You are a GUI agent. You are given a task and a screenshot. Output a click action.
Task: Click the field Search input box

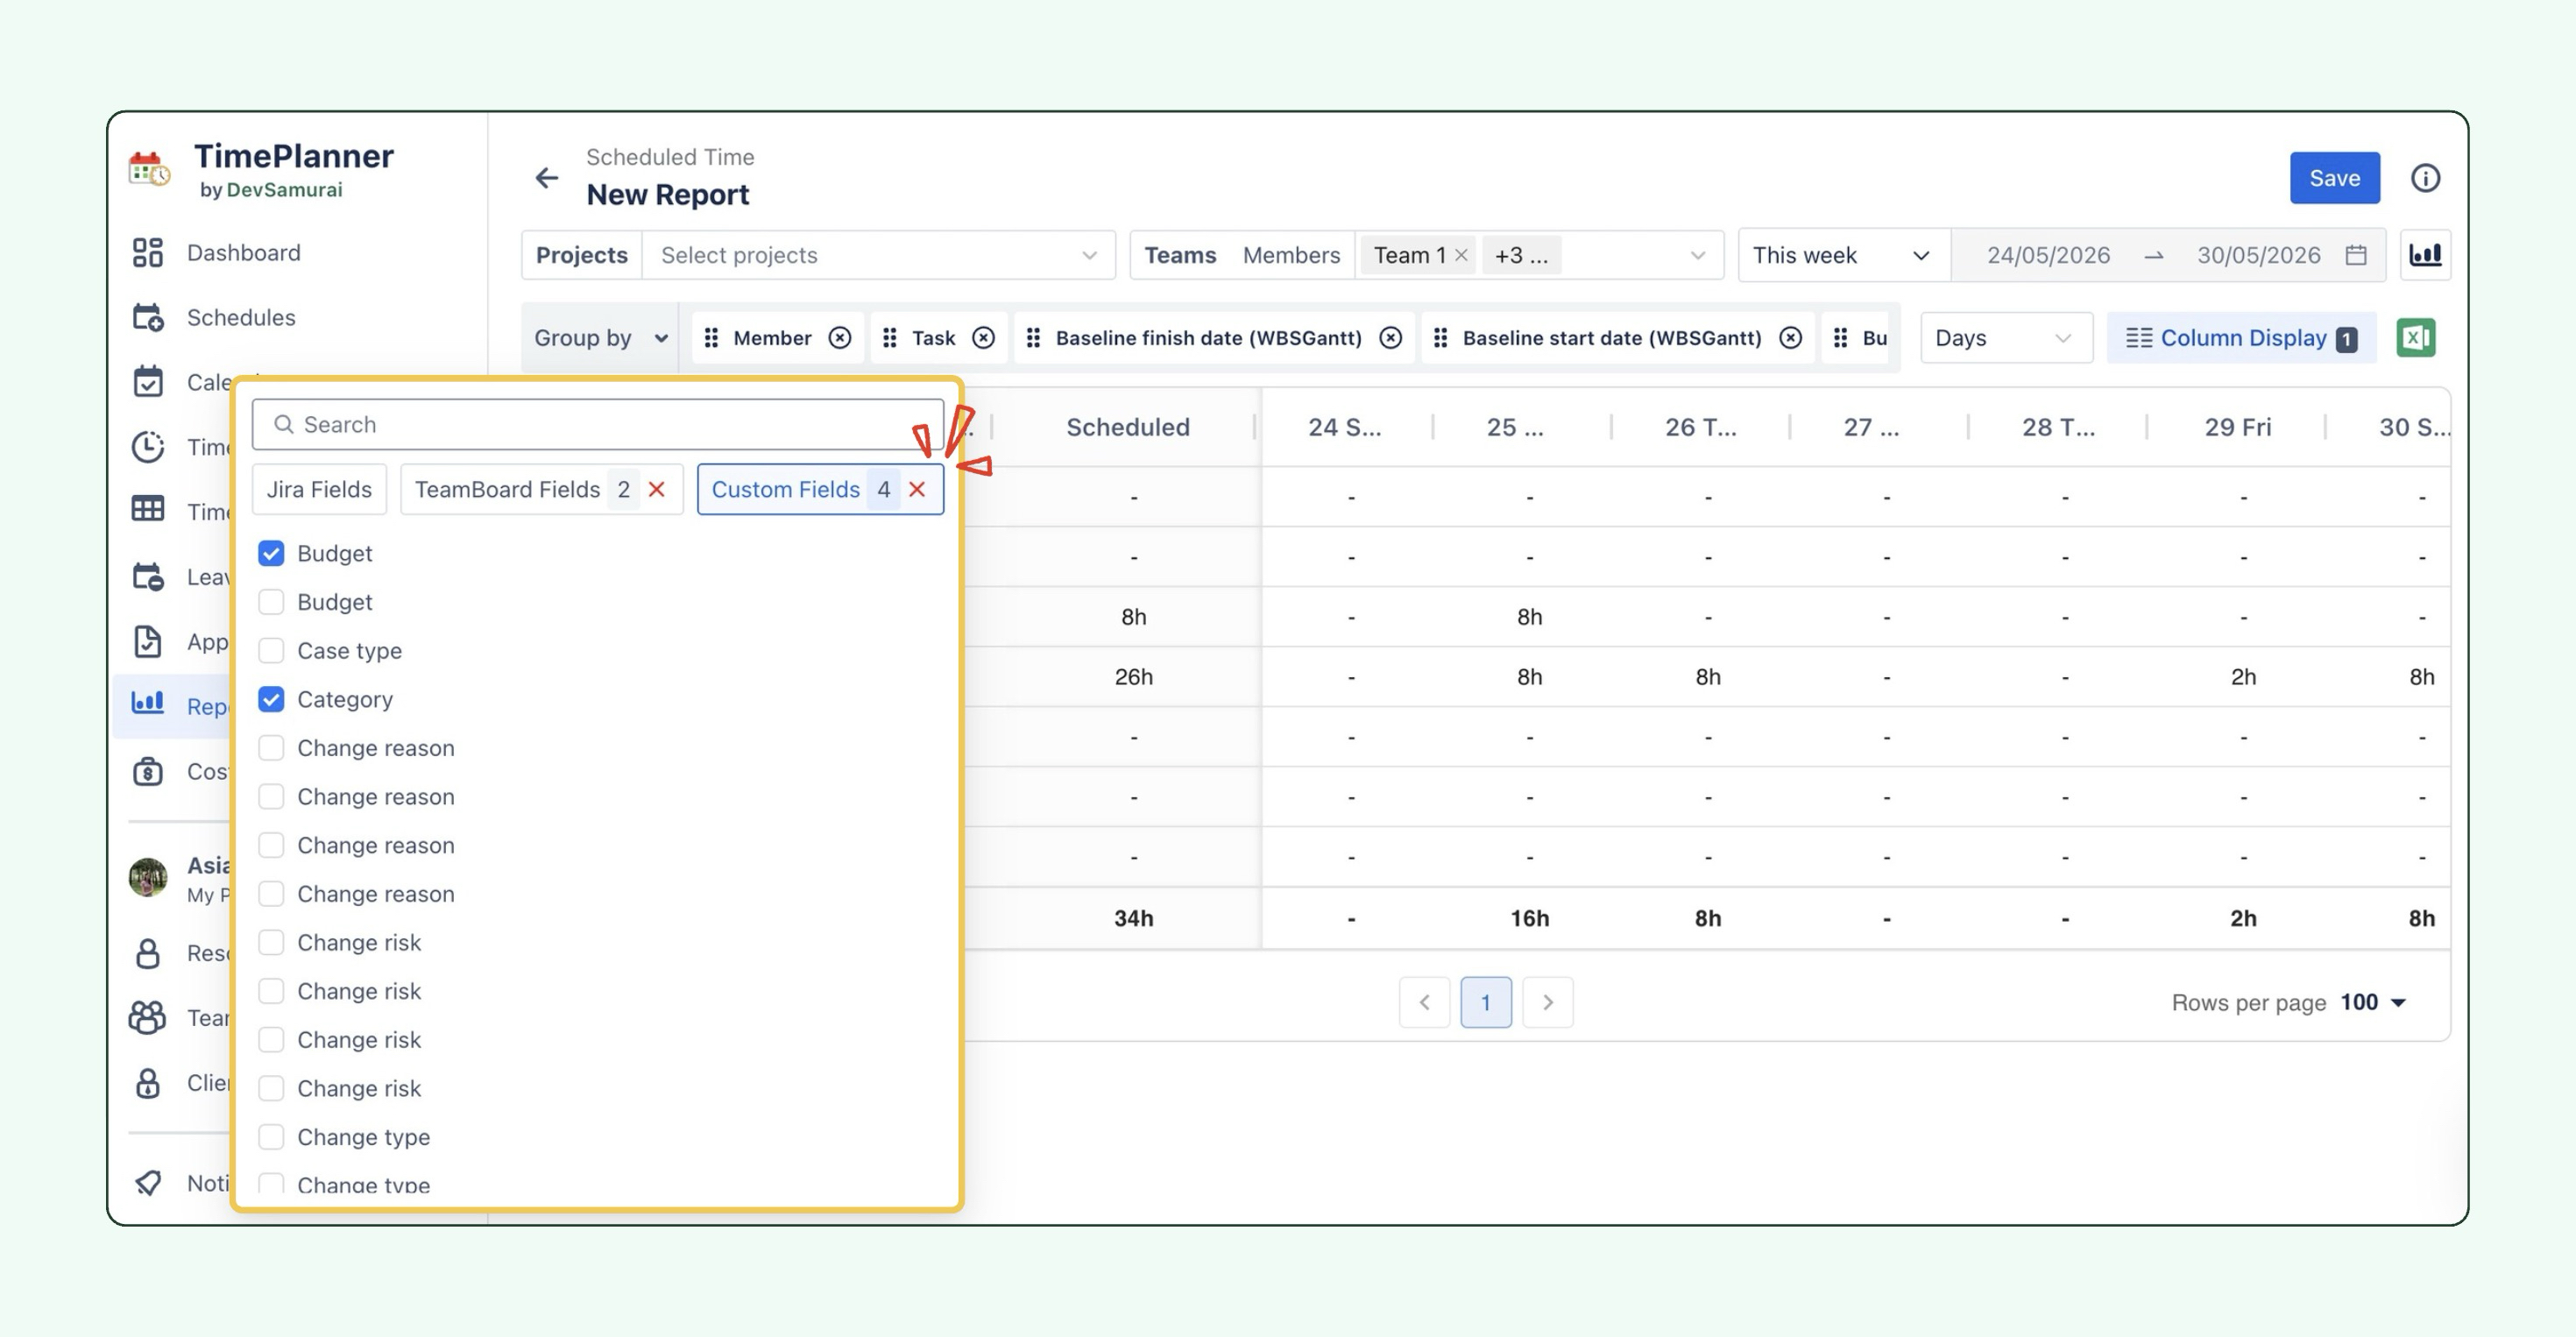(598, 424)
